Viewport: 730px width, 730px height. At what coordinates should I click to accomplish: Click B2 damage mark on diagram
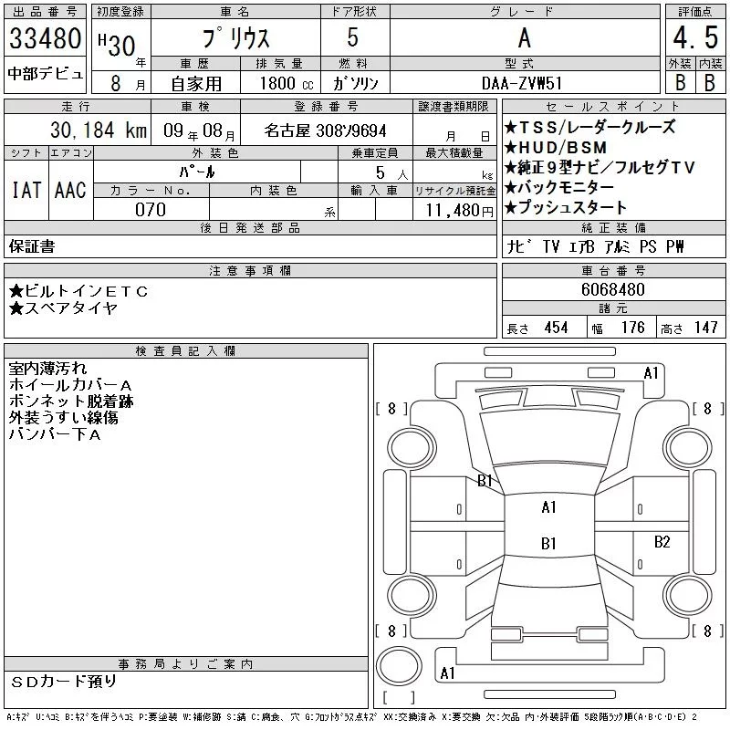tap(662, 542)
